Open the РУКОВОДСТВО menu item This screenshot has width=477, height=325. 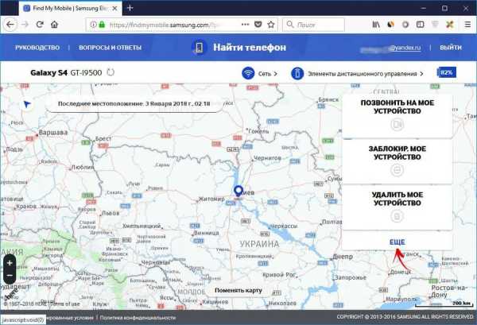pyautogui.click(x=37, y=48)
